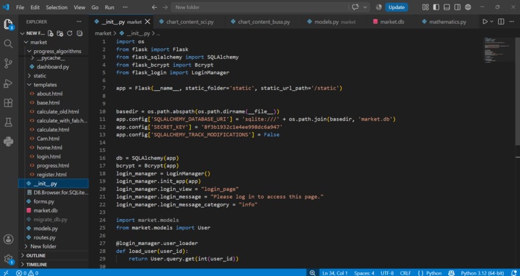Open the View menu

click(x=79, y=7)
